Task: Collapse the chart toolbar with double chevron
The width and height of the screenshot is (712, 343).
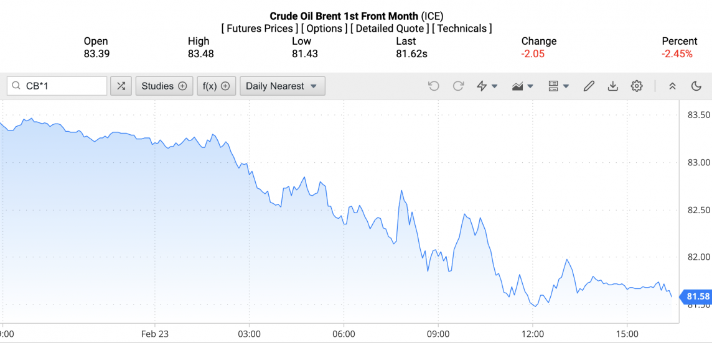Action: click(672, 86)
